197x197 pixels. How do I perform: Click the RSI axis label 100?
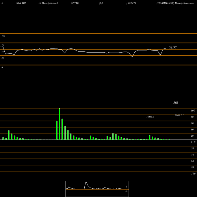click(3, 36)
